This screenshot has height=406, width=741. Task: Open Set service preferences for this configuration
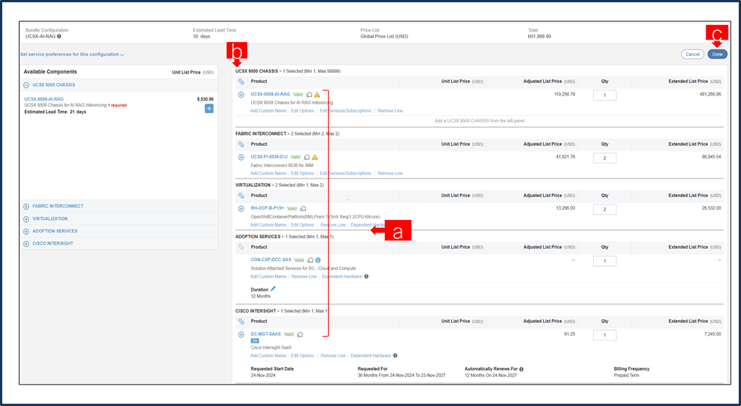click(x=72, y=54)
